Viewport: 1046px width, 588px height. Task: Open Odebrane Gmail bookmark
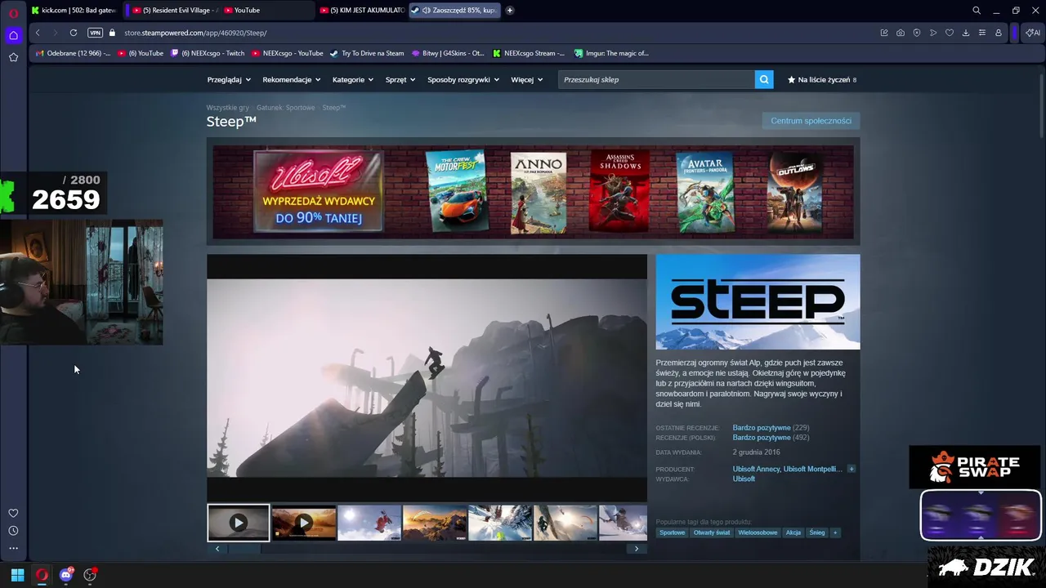(74, 53)
